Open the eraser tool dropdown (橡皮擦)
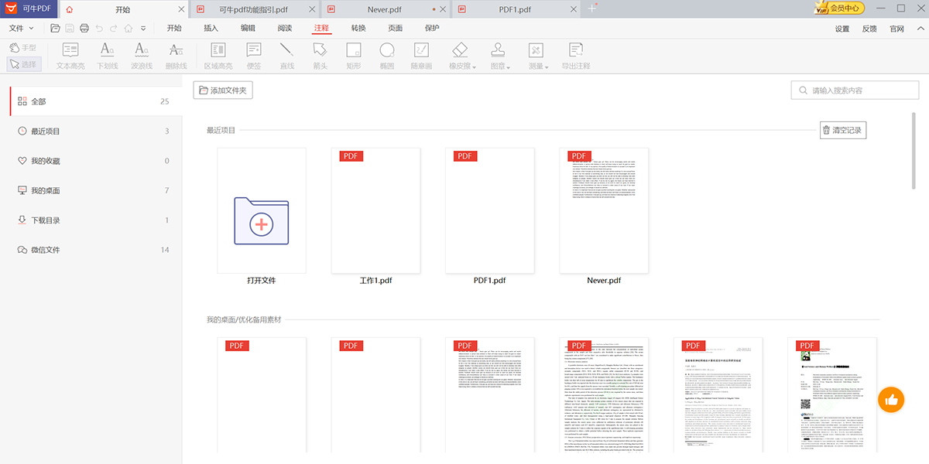The height and width of the screenshot is (464, 929). pos(460,55)
